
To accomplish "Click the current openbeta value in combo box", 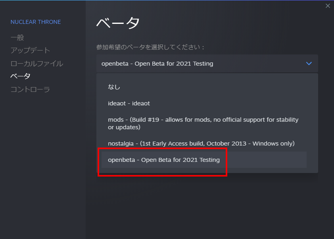I will tap(157, 64).
